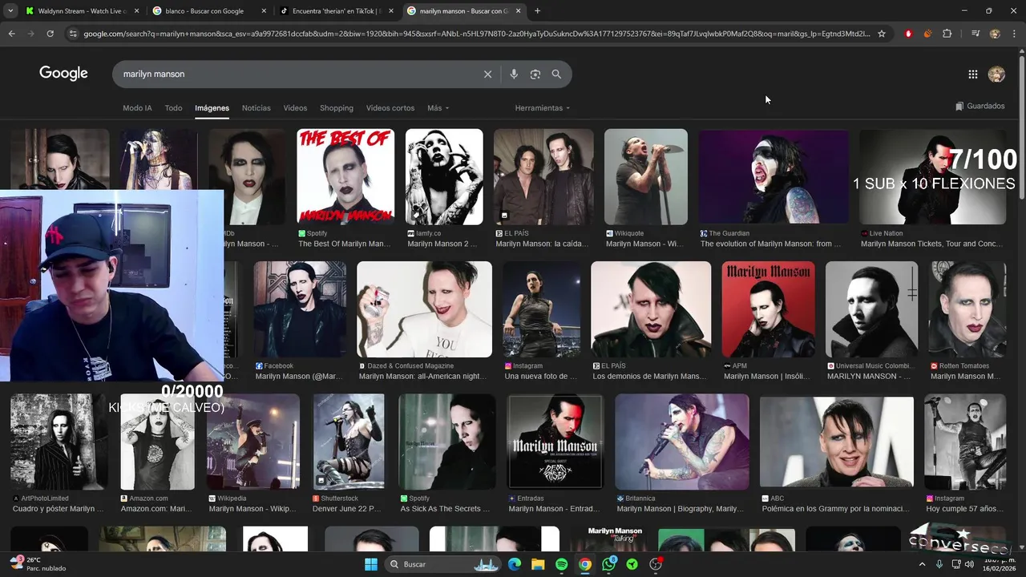Expand the Herramientas dropdown

click(543, 107)
